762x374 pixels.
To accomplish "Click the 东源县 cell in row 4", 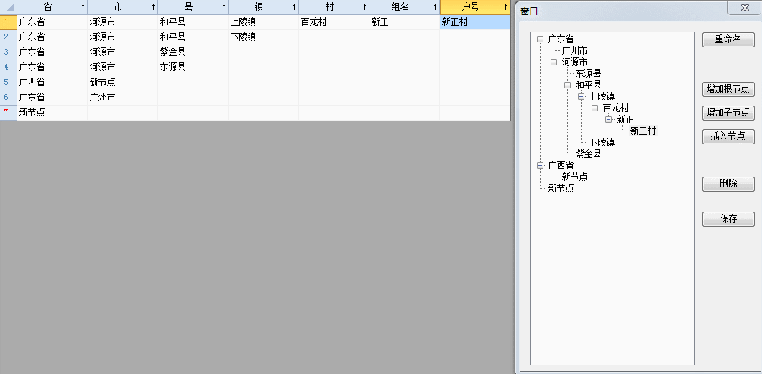I will (x=193, y=67).
